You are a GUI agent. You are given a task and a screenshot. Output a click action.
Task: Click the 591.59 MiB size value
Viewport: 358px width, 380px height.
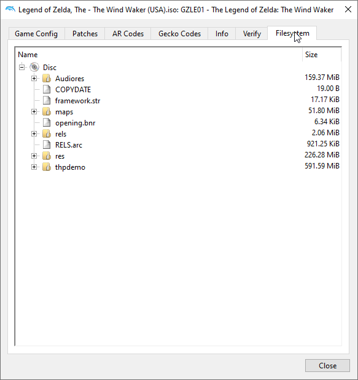coord(322,166)
